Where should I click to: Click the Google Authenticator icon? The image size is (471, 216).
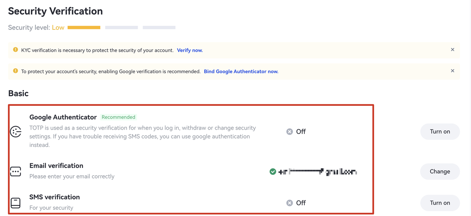[x=15, y=132]
